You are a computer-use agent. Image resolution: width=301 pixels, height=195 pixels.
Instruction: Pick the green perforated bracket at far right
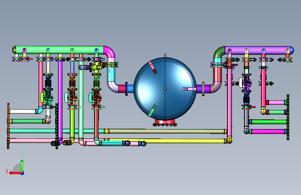(288, 117)
